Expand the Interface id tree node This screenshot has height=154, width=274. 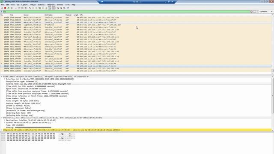pos(5,79)
